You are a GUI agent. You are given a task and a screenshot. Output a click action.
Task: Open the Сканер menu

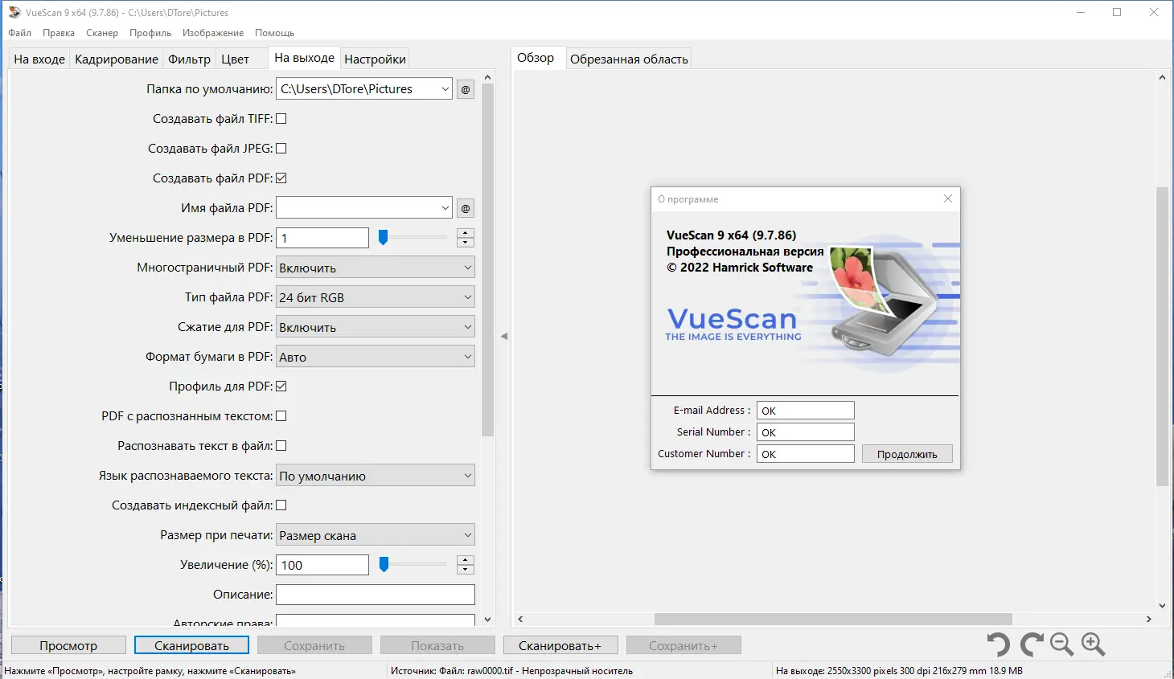pos(102,33)
